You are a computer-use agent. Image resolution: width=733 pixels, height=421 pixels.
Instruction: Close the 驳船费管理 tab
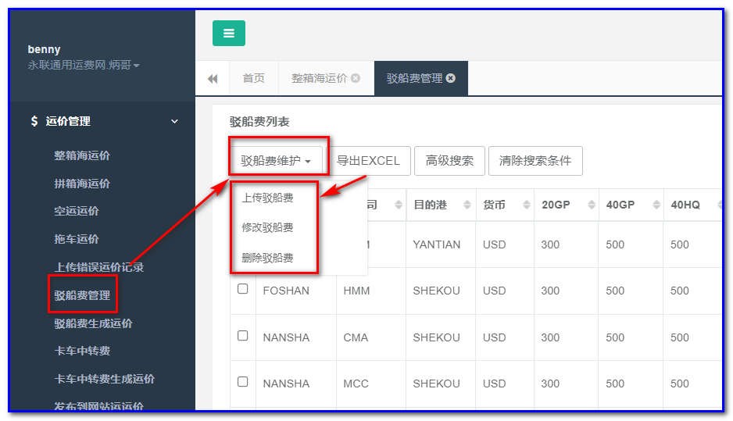pos(451,78)
